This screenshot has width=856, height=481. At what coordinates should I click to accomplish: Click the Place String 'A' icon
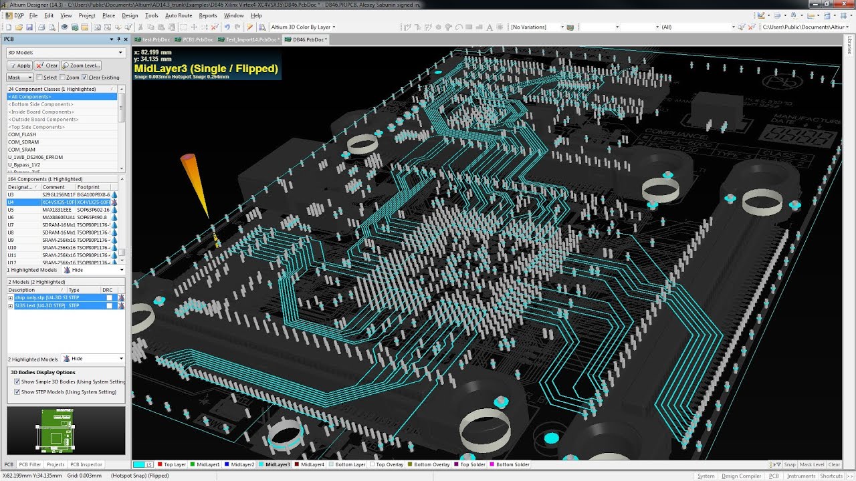click(490, 27)
